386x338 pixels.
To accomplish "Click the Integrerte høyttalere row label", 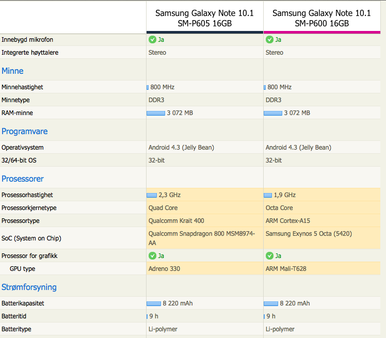I will pos(30,53).
